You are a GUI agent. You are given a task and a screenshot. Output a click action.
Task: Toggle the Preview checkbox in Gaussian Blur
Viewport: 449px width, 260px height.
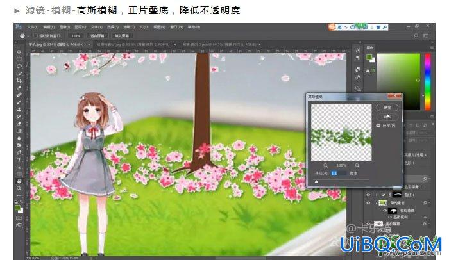pyautogui.click(x=378, y=126)
